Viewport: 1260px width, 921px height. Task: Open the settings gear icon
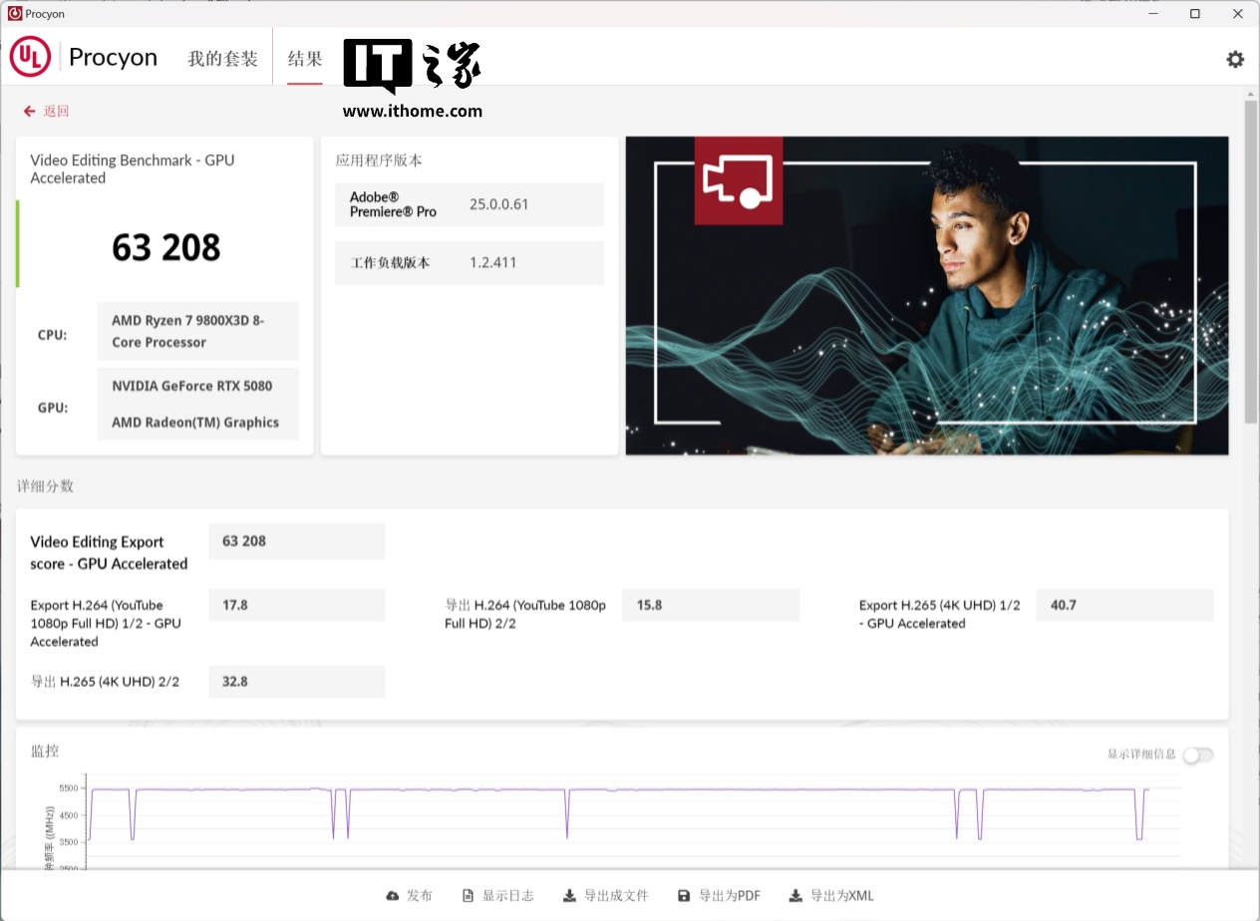pos(1235,59)
